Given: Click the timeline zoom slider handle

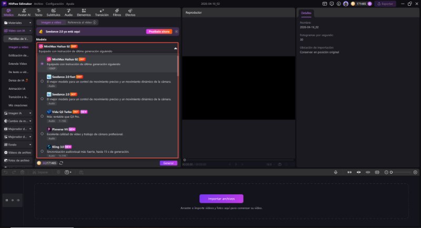Looking at the screenshot, I should tap(391, 172).
